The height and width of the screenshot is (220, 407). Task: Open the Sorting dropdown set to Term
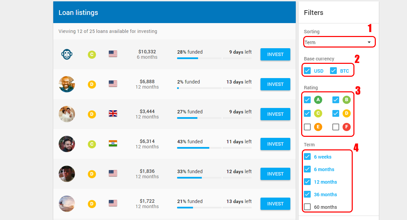point(340,42)
